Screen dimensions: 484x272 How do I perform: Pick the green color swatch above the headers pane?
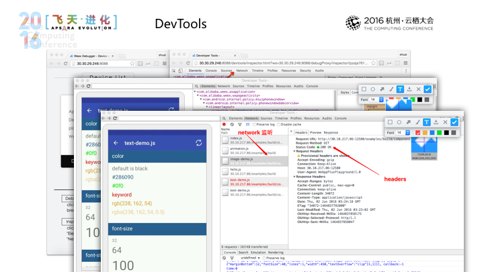coord(439,132)
